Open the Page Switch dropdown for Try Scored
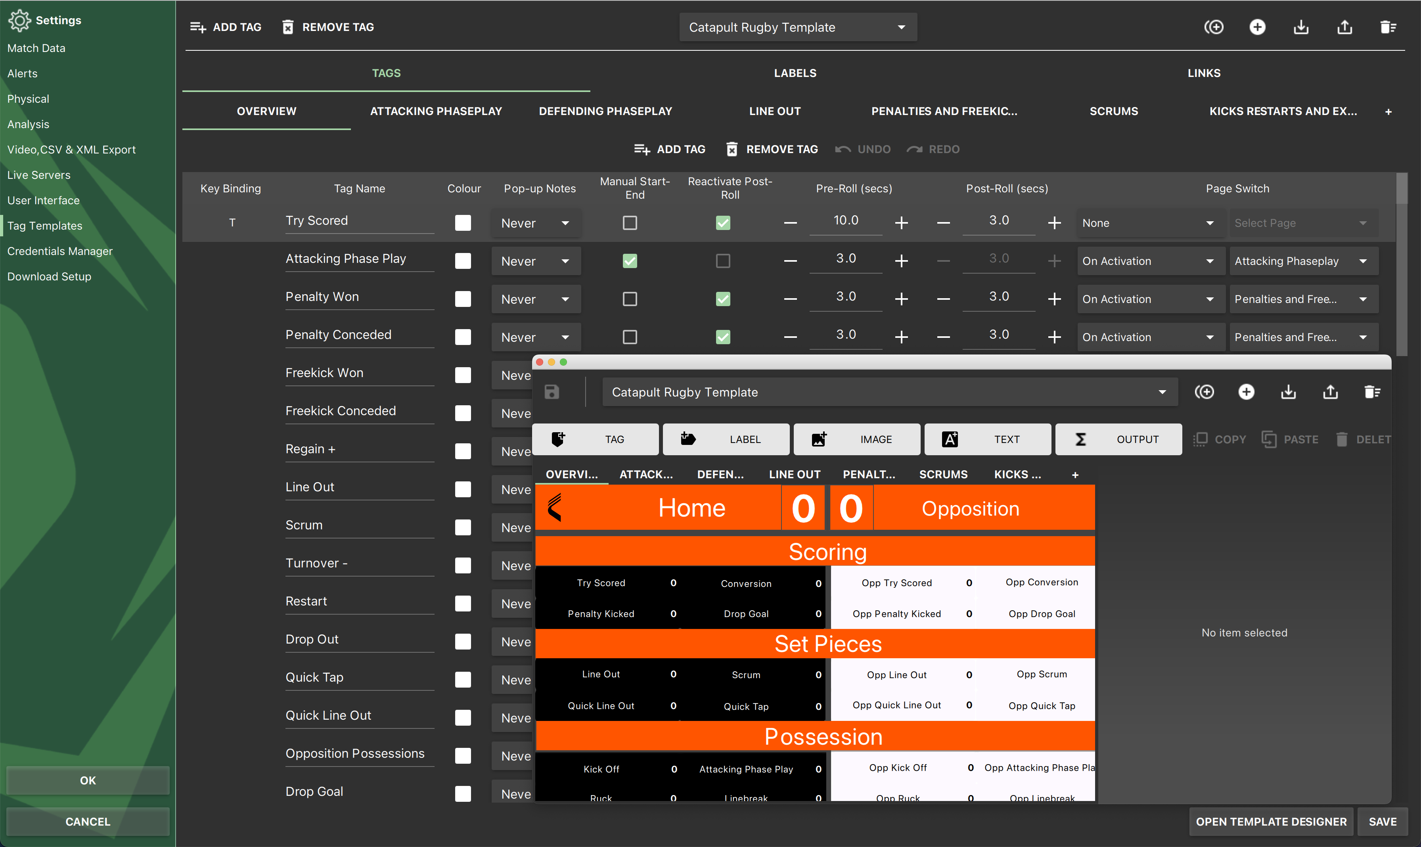The width and height of the screenshot is (1421, 847). click(1149, 222)
